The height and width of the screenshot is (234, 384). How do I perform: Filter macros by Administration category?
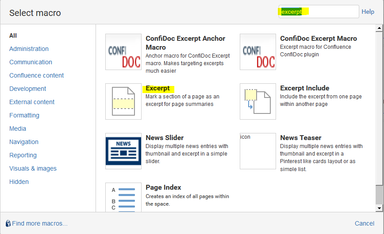tap(29, 49)
